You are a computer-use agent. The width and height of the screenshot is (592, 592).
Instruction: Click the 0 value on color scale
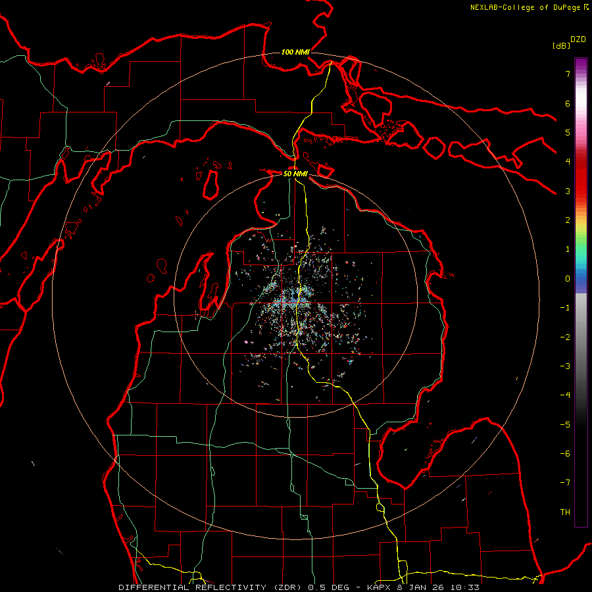coord(568,279)
